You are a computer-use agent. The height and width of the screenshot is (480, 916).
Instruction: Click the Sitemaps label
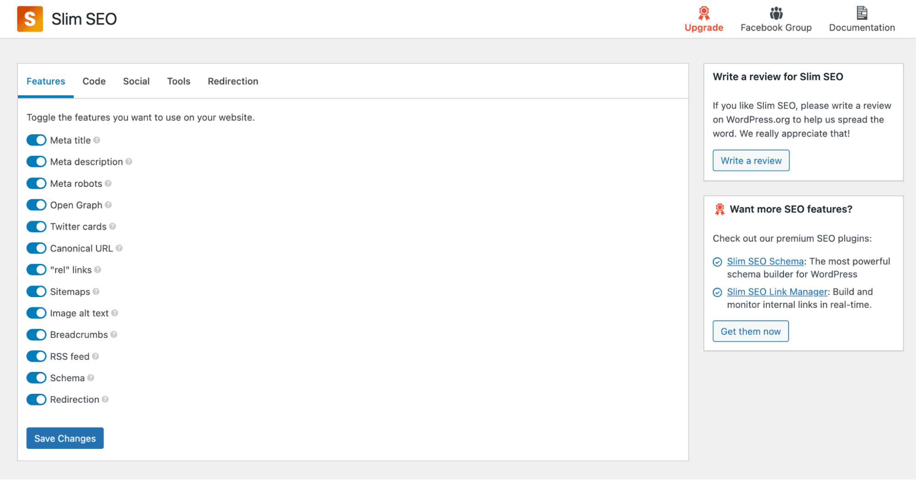(70, 292)
